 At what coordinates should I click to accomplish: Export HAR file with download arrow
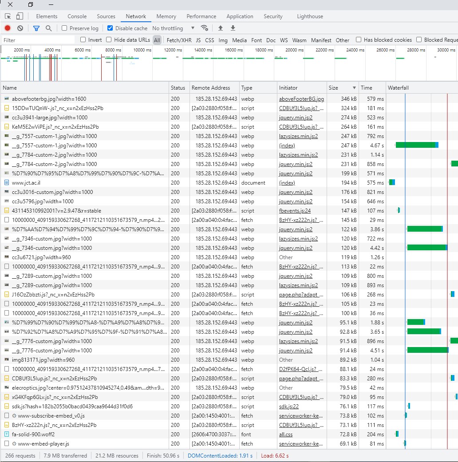tap(233, 28)
